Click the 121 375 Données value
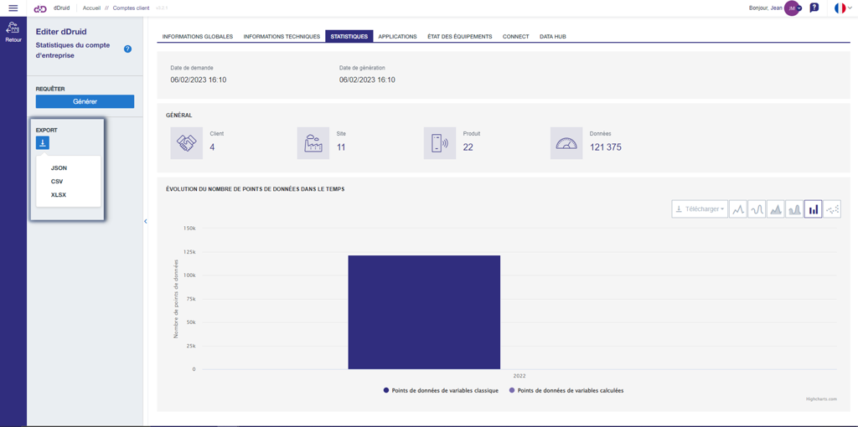Viewport: 858px width, 427px height. pos(606,147)
